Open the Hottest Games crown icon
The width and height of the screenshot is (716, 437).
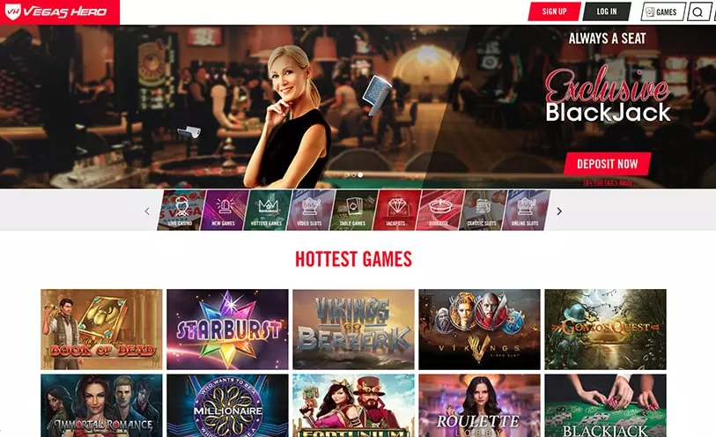click(267, 210)
